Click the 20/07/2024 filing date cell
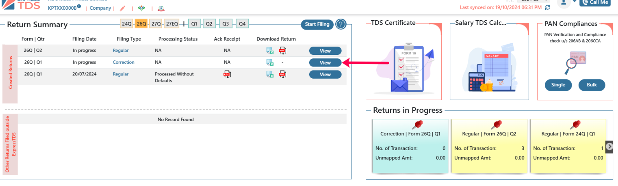618x186 pixels. (84, 74)
